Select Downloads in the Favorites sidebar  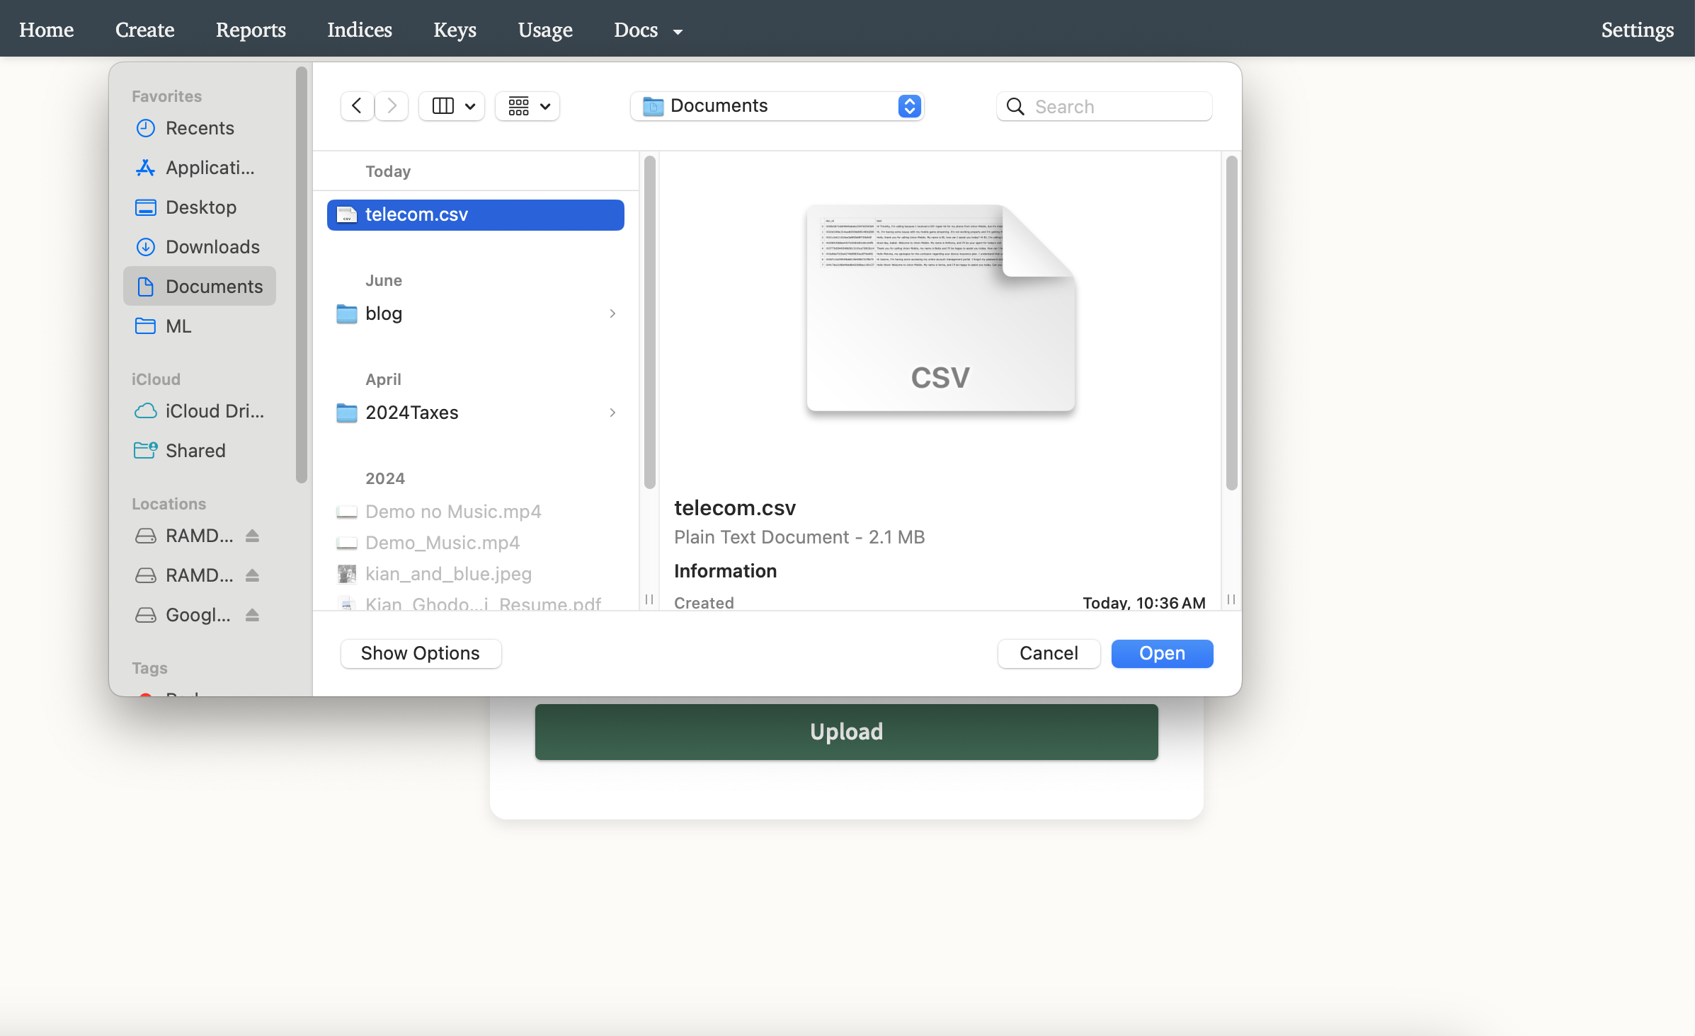pyautogui.click(x=212, y=246)
